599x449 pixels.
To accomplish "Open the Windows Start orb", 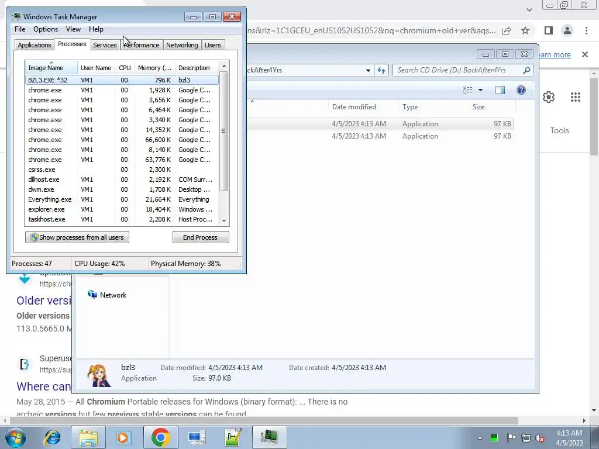I will tap(15, 437).
